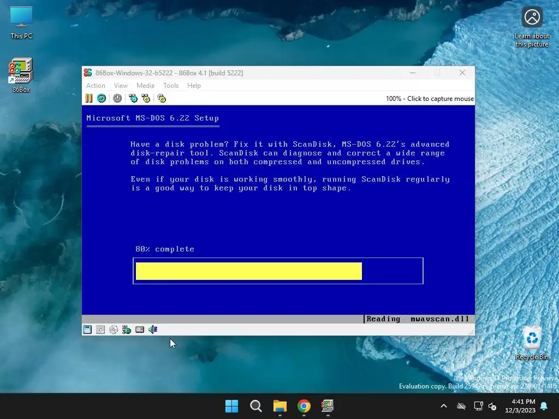Grab the window resize grip at status bar corner
This screenshot has height=419, width=559.
tap(471, 332)
